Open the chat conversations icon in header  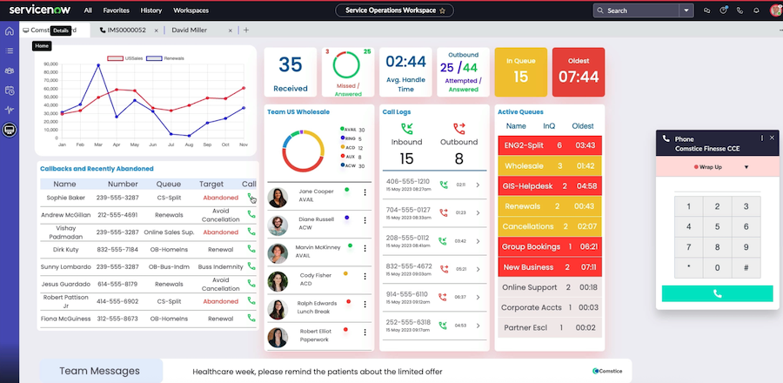click(708, 10)
